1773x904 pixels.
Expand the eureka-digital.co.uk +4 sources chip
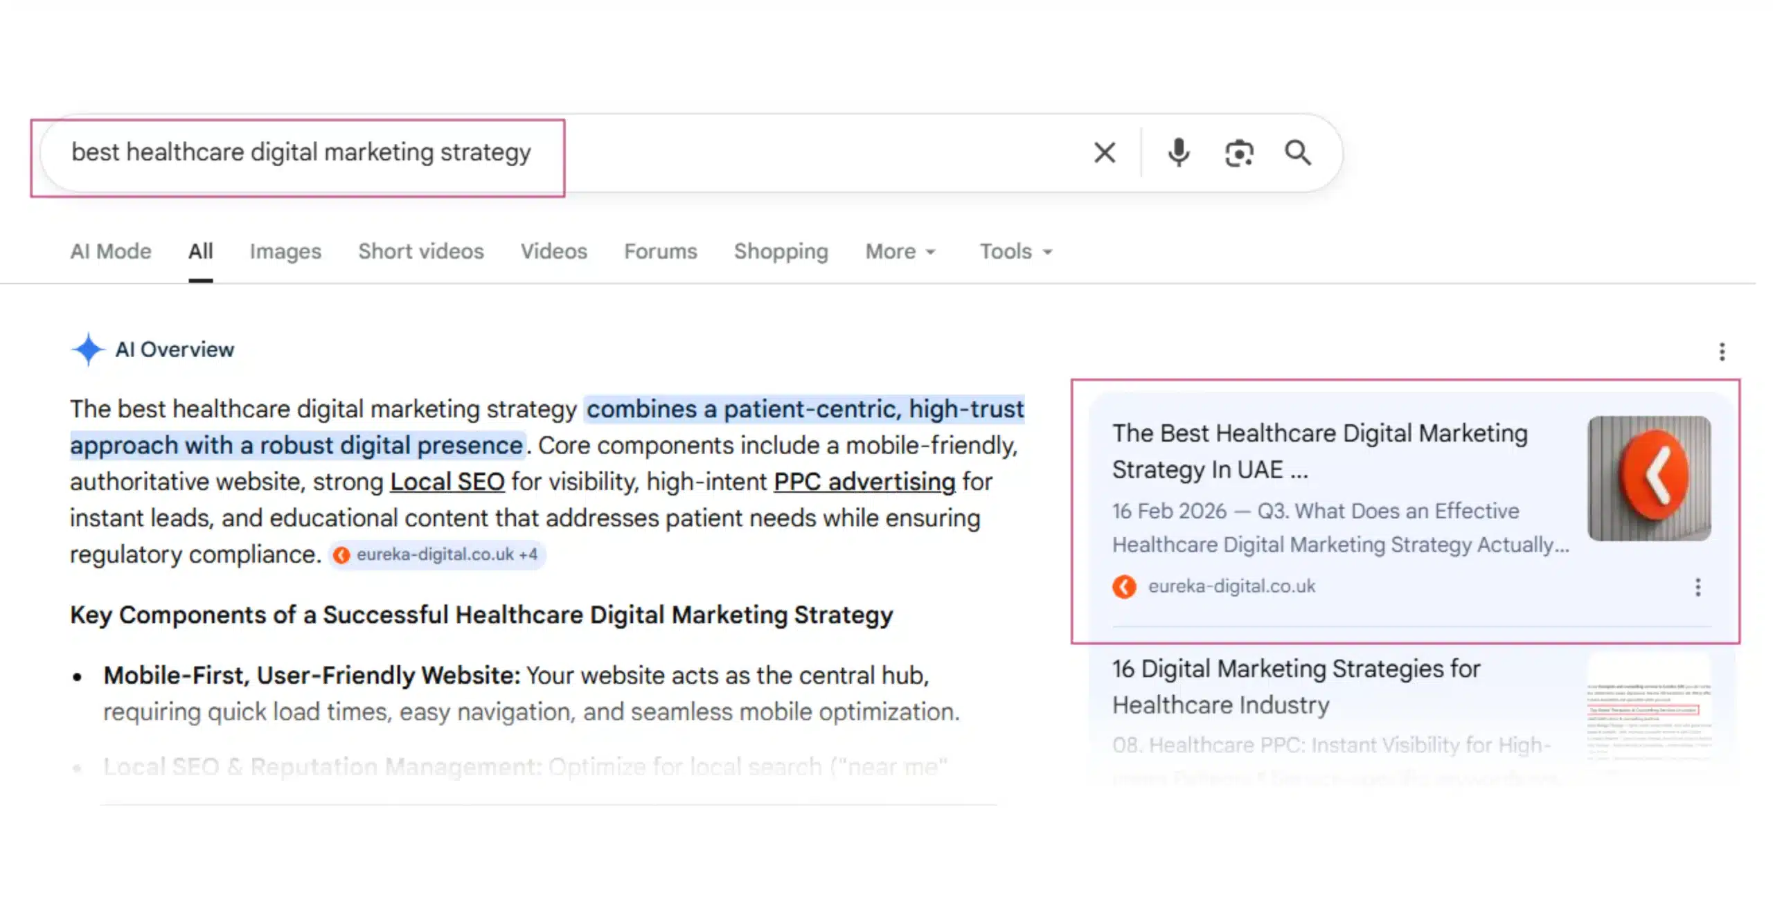(x=438, y=554)
